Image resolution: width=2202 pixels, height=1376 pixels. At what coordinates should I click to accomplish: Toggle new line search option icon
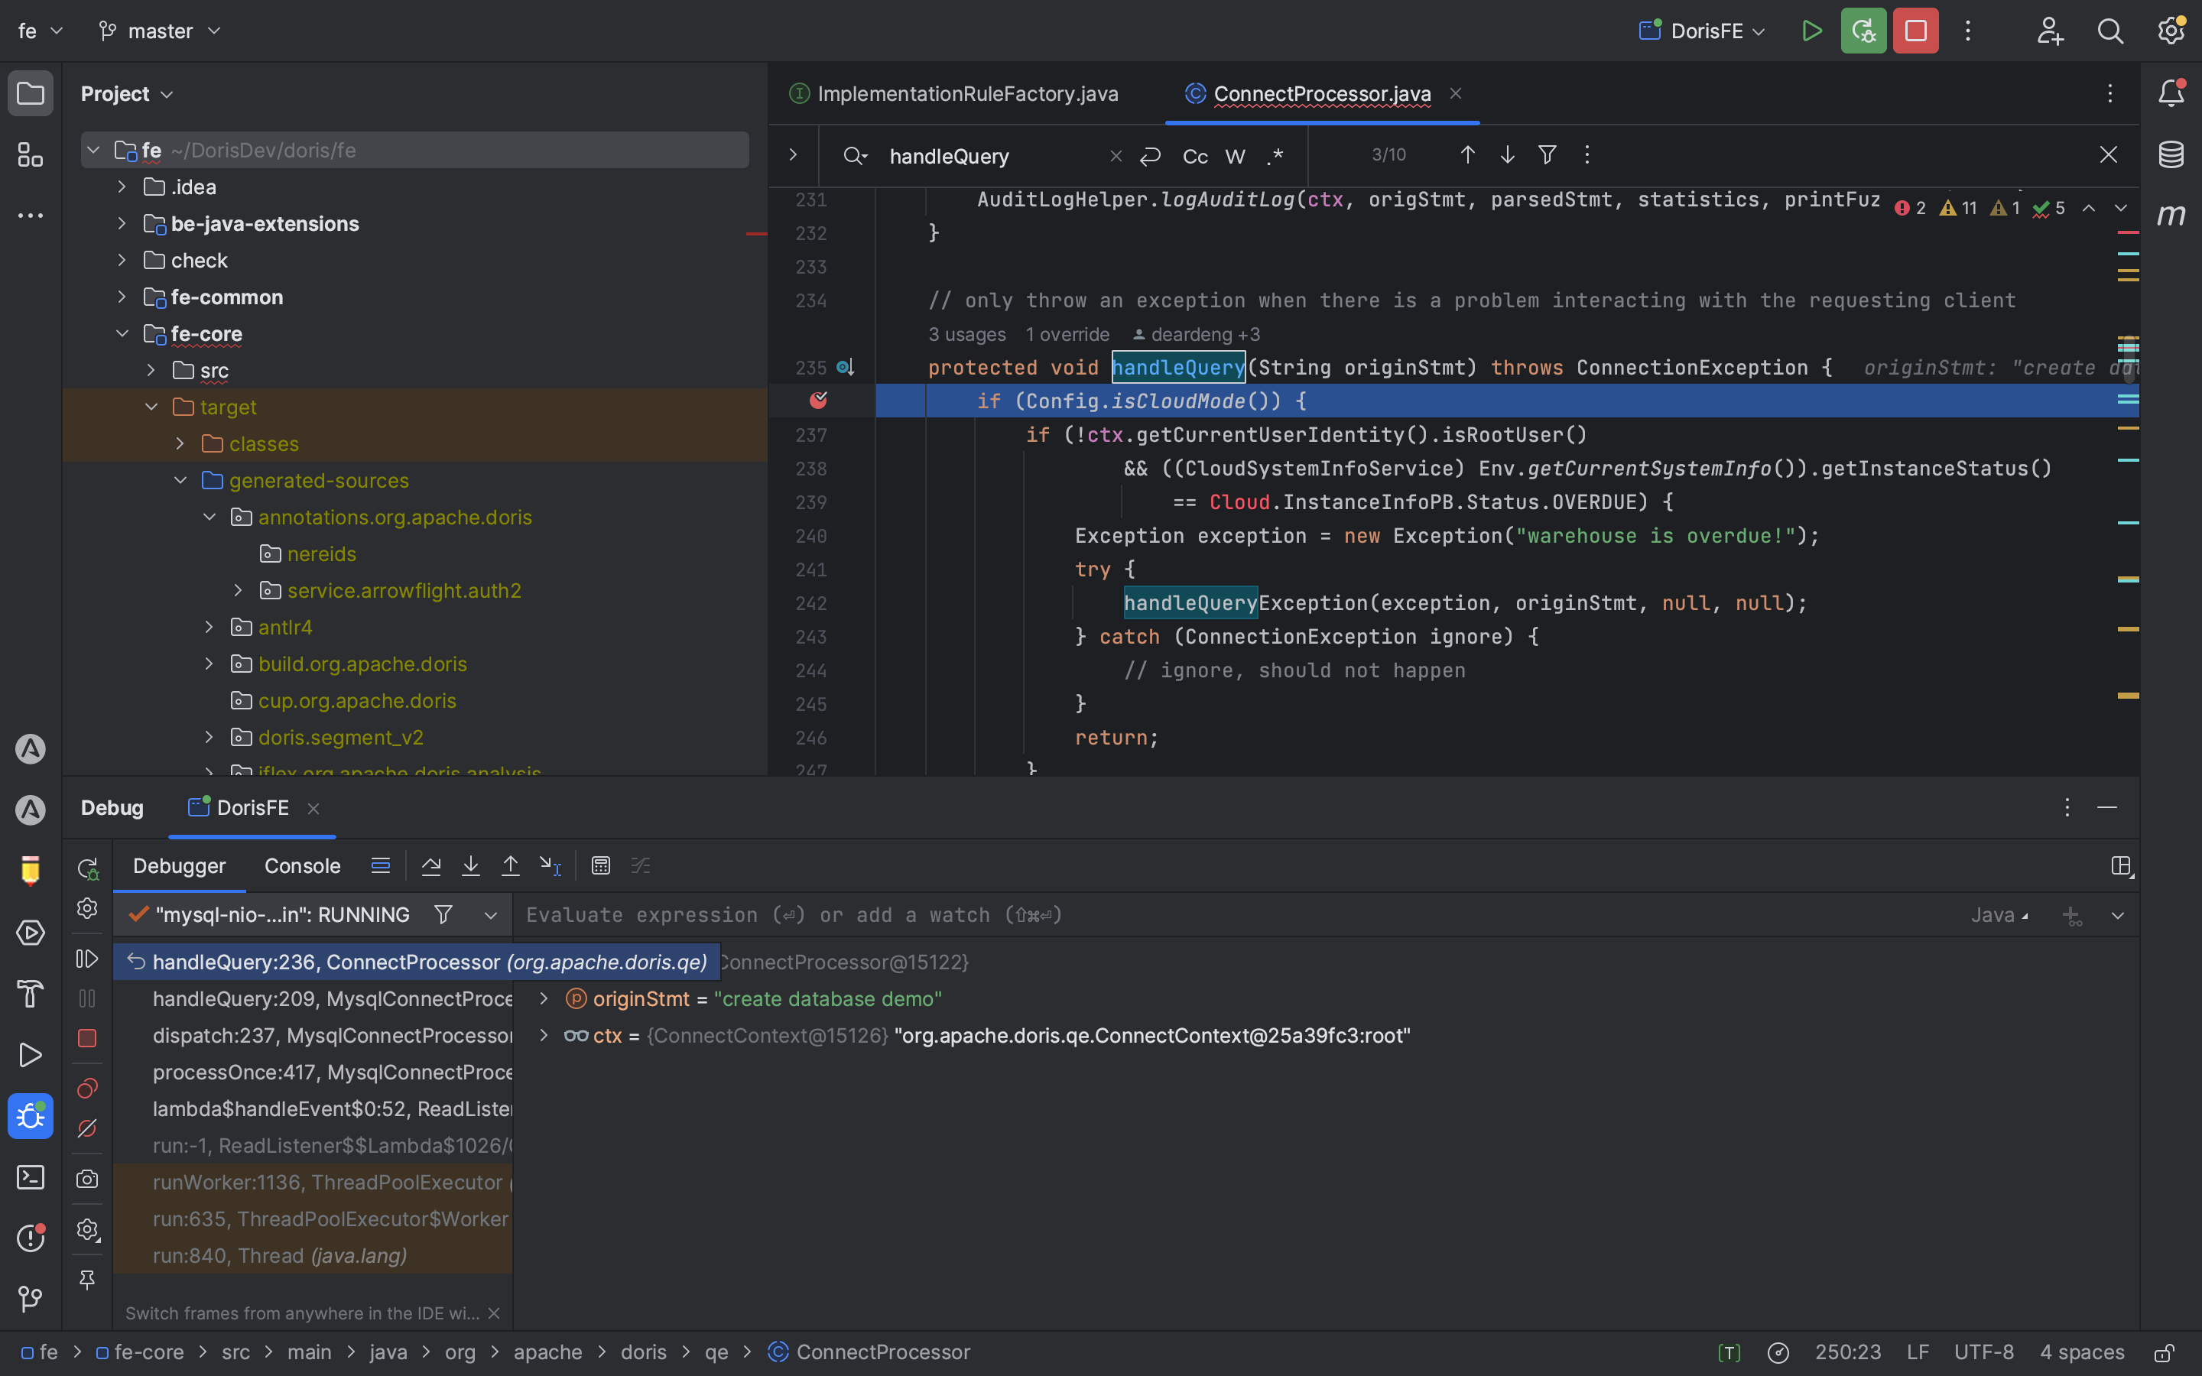pyautogui.click(x=1150, y=157)
